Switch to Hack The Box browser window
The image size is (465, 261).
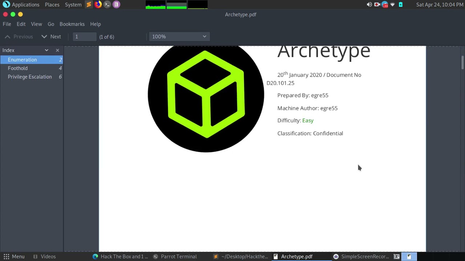tap(121, 257)
